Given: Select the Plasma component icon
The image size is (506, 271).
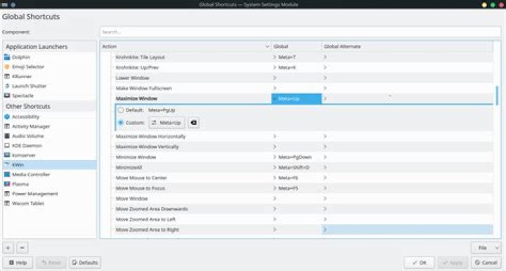Looking at the screenshot, I should click(x=7, y=184).
